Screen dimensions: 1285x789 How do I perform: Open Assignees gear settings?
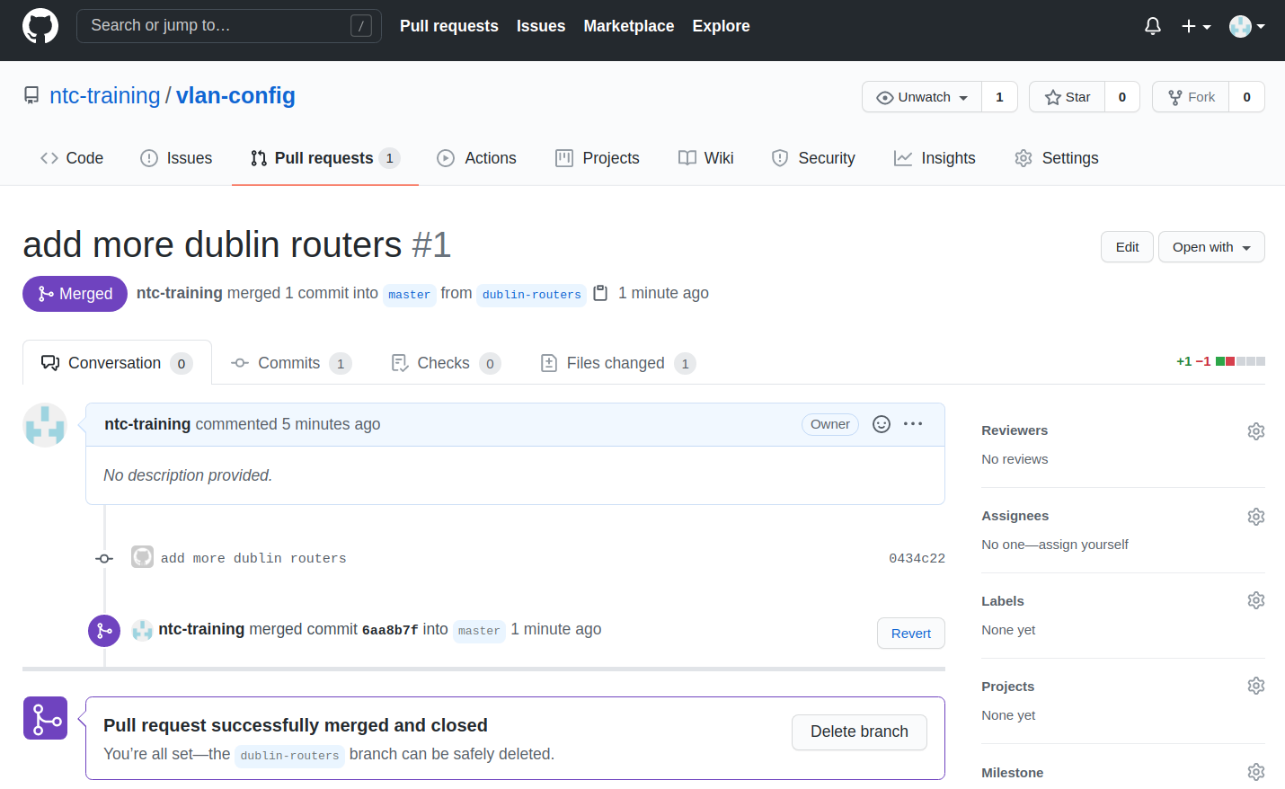pyautogui.click(x=1255, y=517)
